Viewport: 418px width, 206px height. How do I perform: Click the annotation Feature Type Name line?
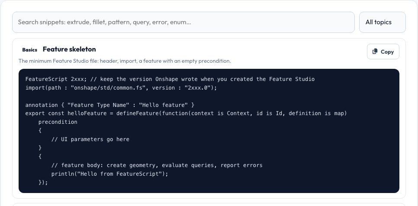pyautogui.click(x=110, y=105)
